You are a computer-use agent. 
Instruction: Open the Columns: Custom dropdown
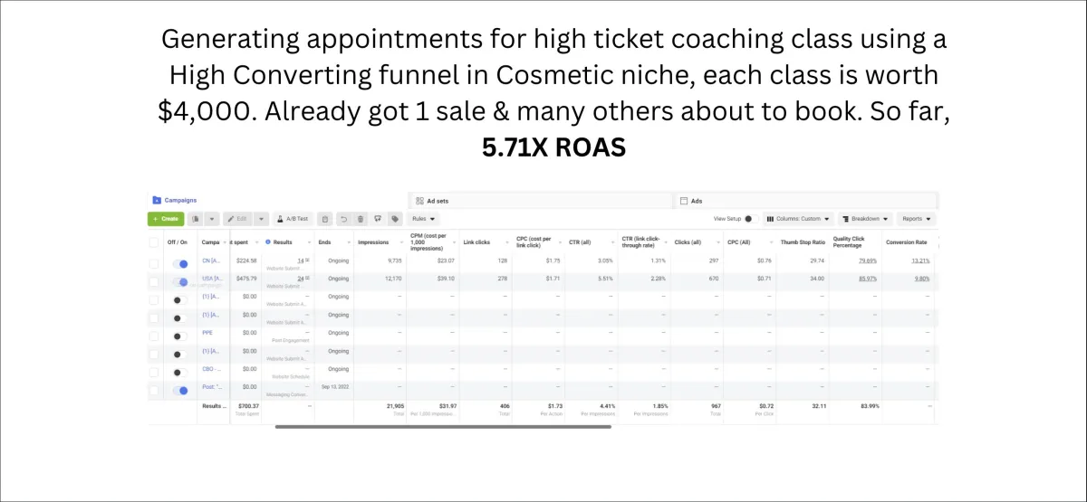pos(798,219)
